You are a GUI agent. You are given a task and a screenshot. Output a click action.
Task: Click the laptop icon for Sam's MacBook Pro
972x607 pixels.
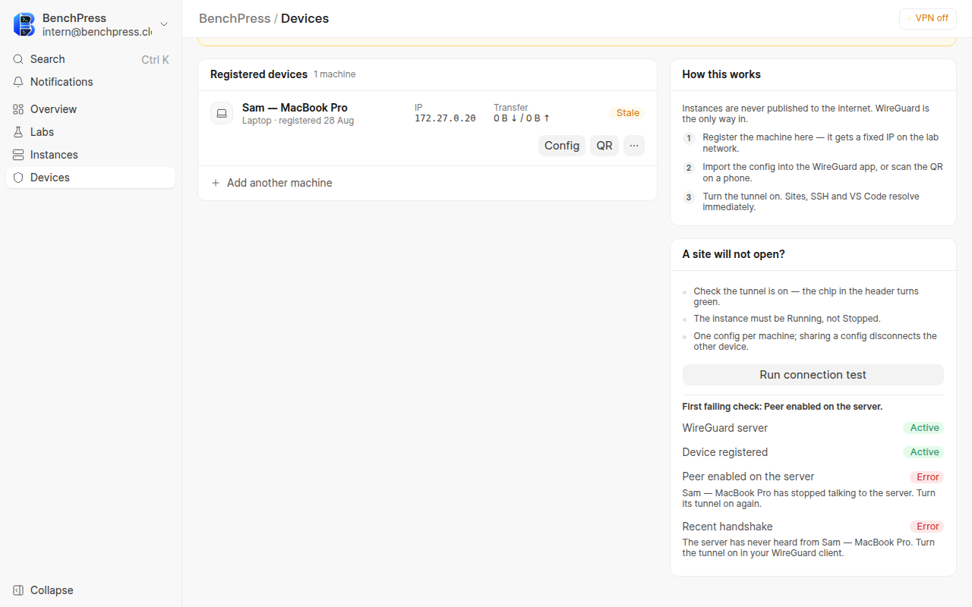222,113
